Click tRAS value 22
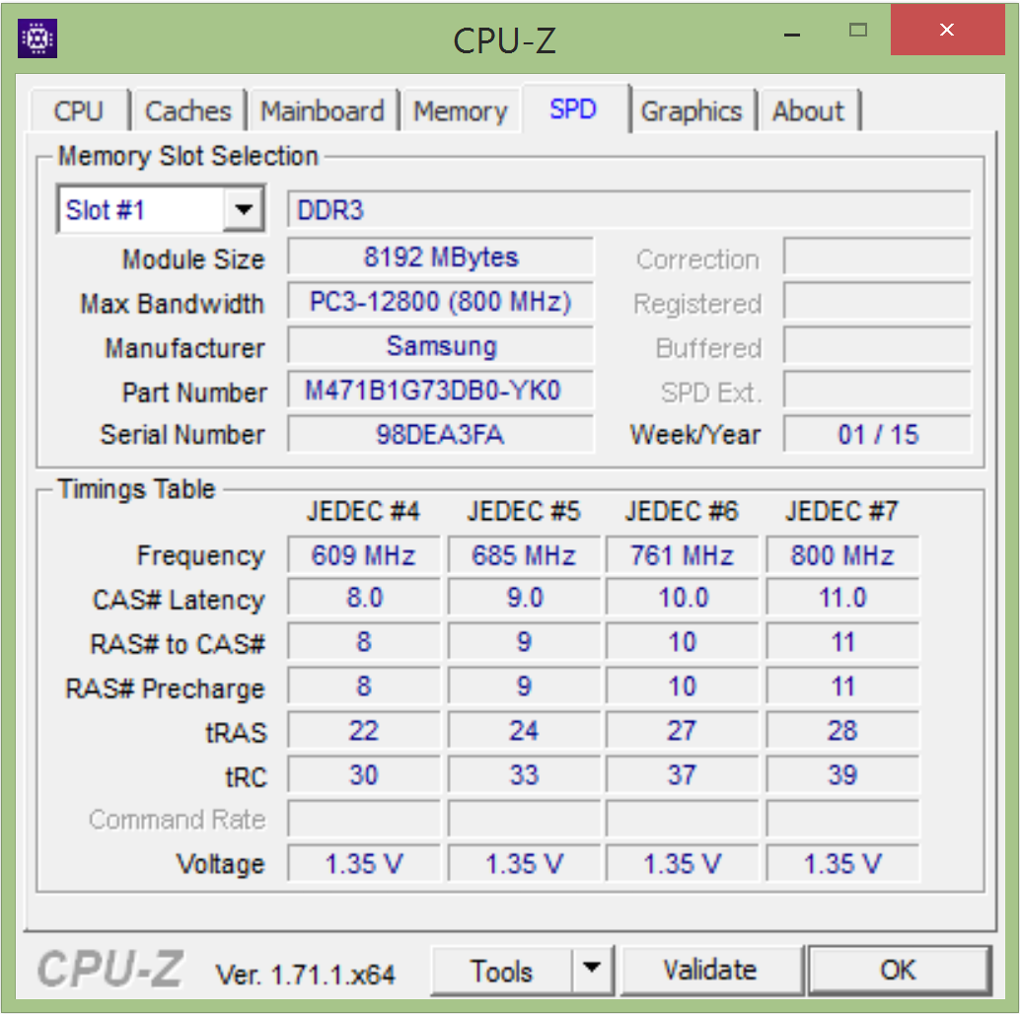1020x1014 pixels. tap(364, 731)
